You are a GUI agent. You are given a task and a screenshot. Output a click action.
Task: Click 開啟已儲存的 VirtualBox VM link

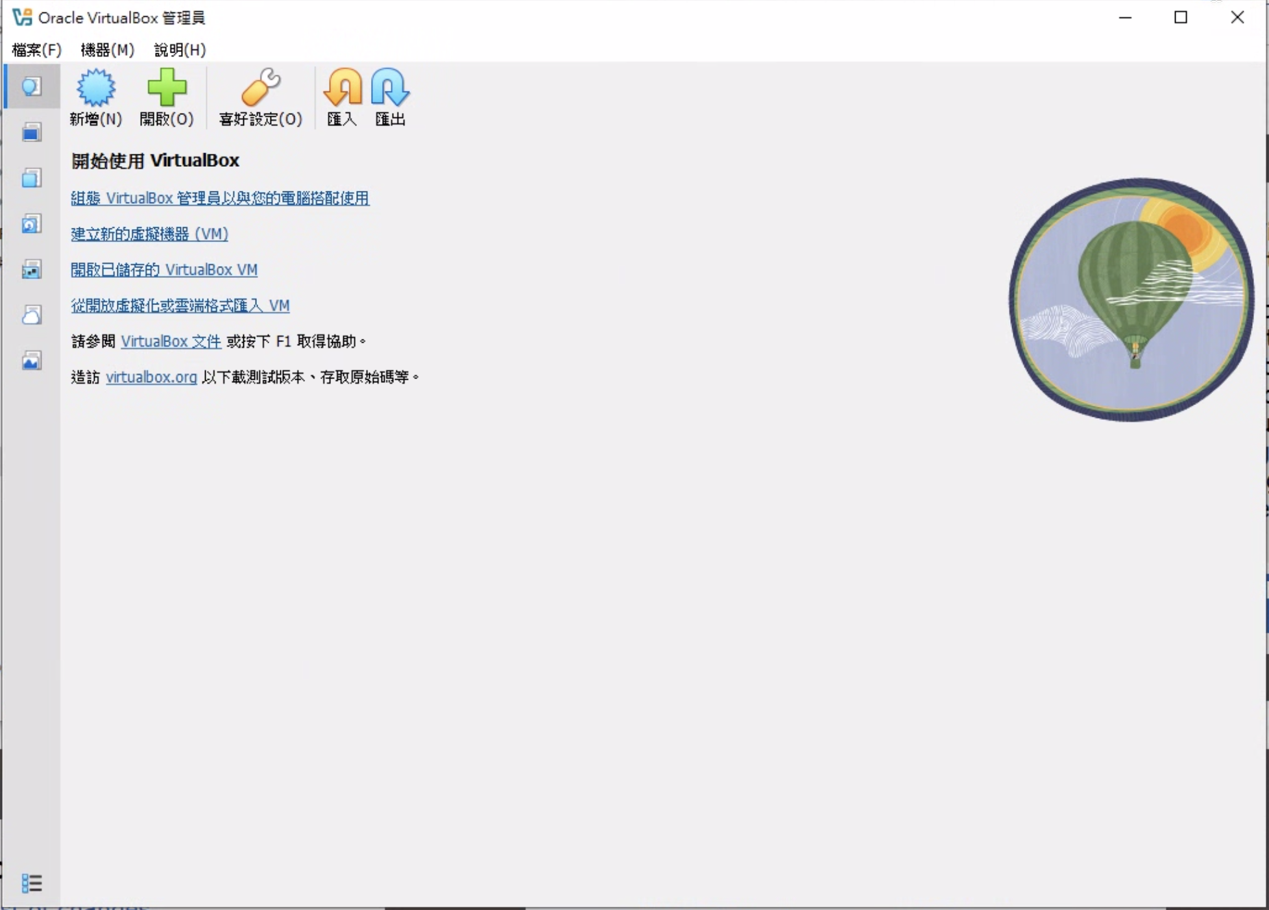(163, 269)
